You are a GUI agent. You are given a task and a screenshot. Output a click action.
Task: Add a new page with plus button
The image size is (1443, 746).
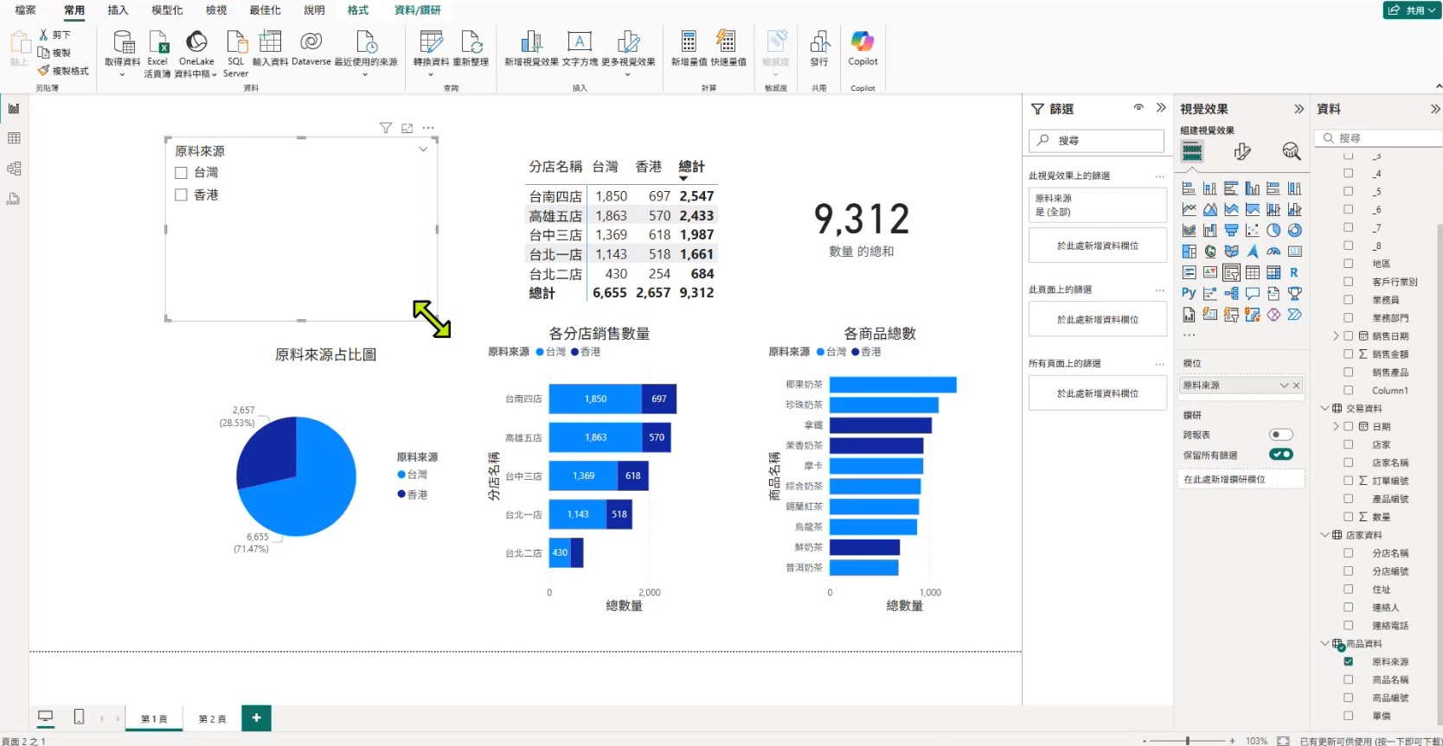(x=256, y=717)
